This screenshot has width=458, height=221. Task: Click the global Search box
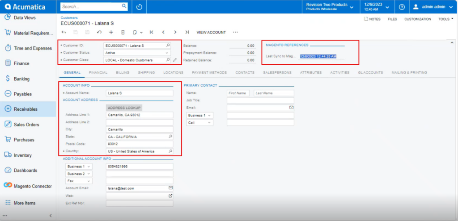(91, 6)
